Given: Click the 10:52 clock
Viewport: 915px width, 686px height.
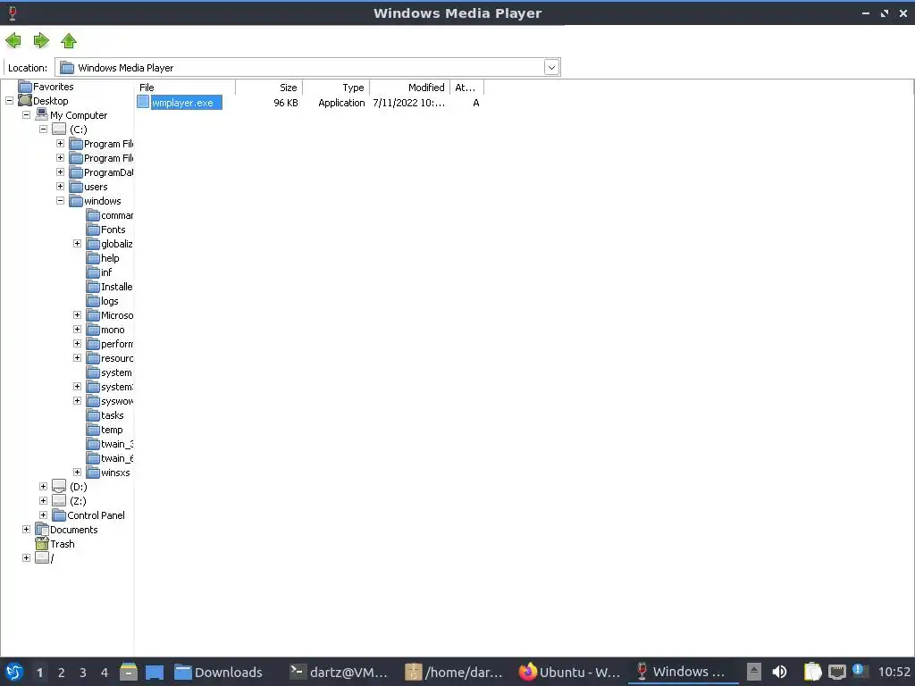Looking at the screenshot, I should click(x=894, y=672).
